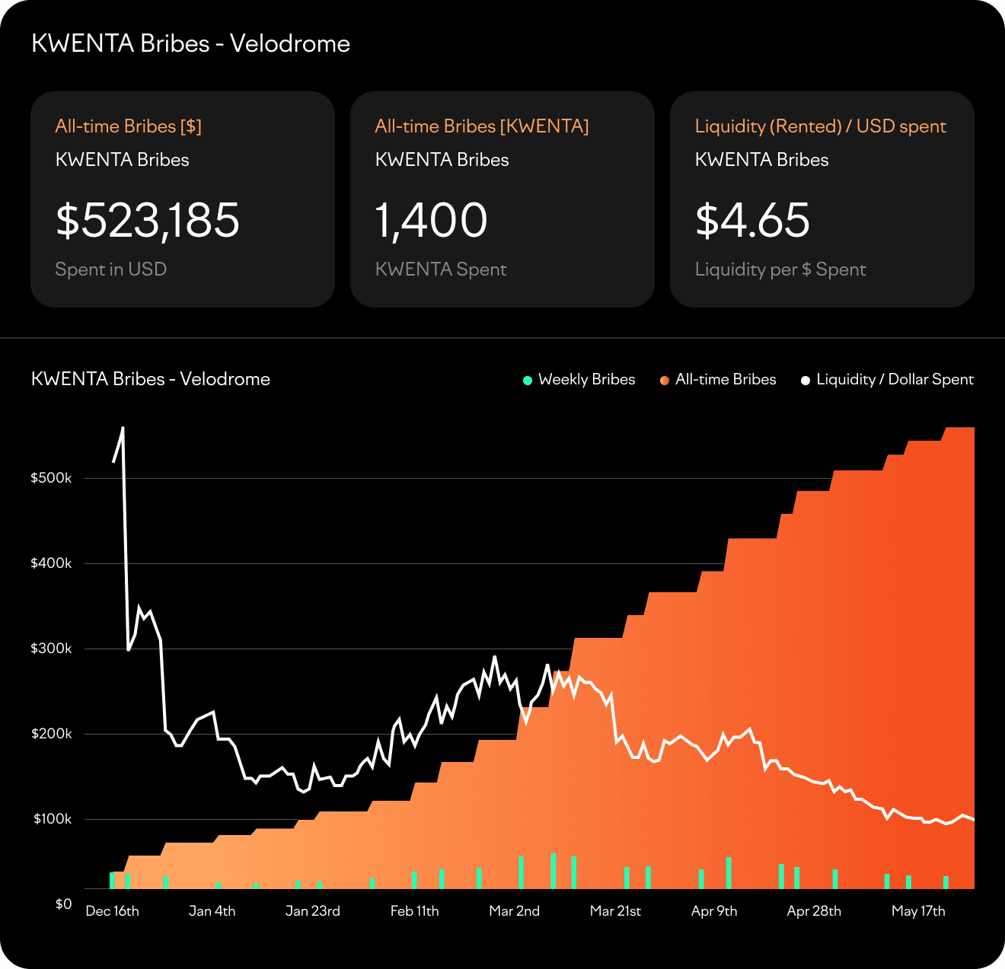The height and width of the screenshot is (969, 1005).
Task: Click the $0 y-axis label
Action: point(63,904)
